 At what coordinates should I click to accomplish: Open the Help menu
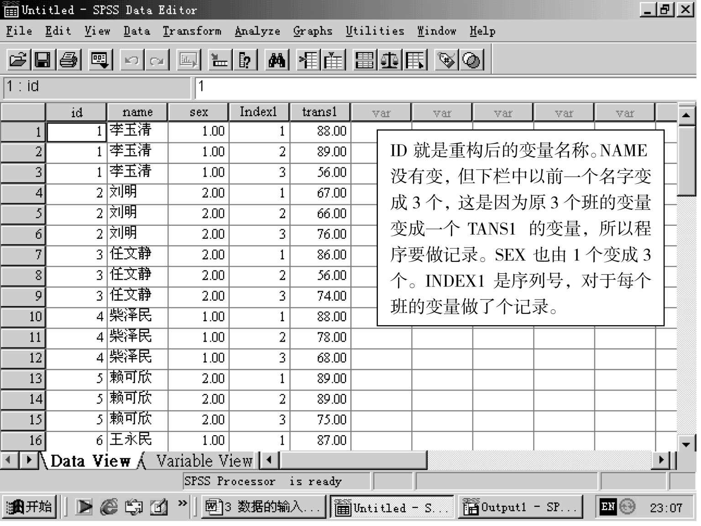click(482, 31)
